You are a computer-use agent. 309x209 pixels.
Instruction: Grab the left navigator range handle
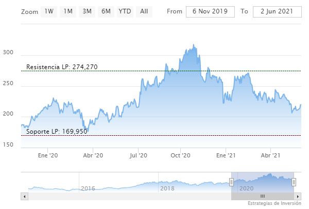[231, 182]
